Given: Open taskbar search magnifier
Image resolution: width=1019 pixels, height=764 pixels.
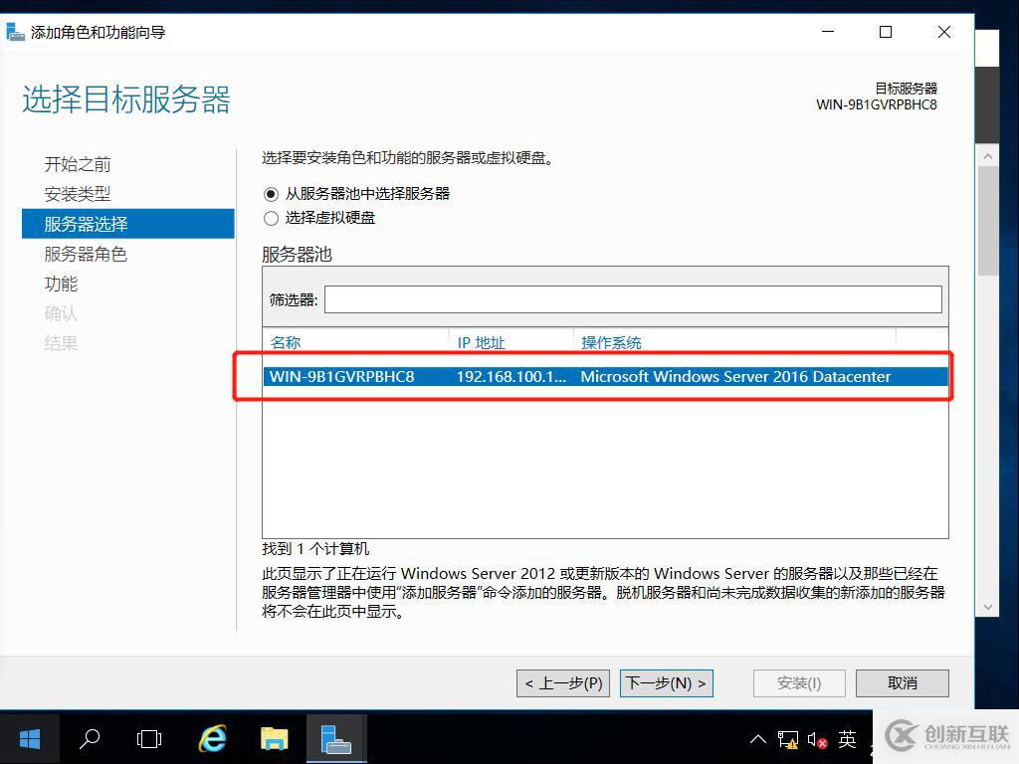Looking at the screenshot, I should [90, 739].
